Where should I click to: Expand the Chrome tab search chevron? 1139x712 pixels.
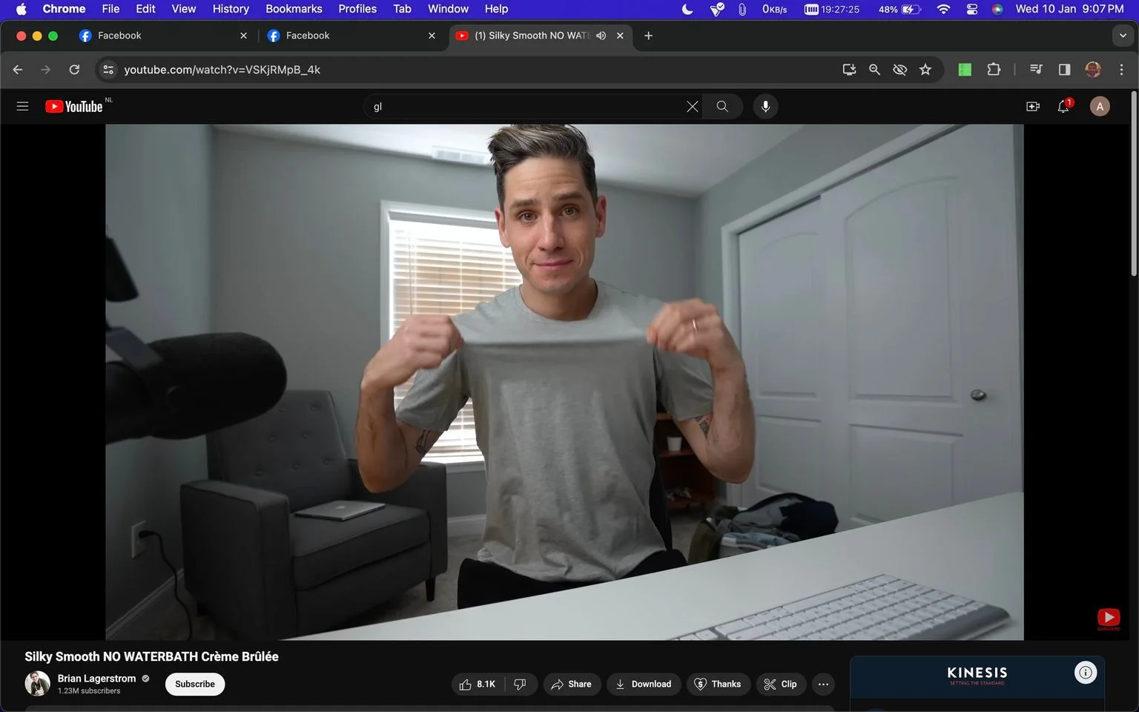click(1123, 35)
